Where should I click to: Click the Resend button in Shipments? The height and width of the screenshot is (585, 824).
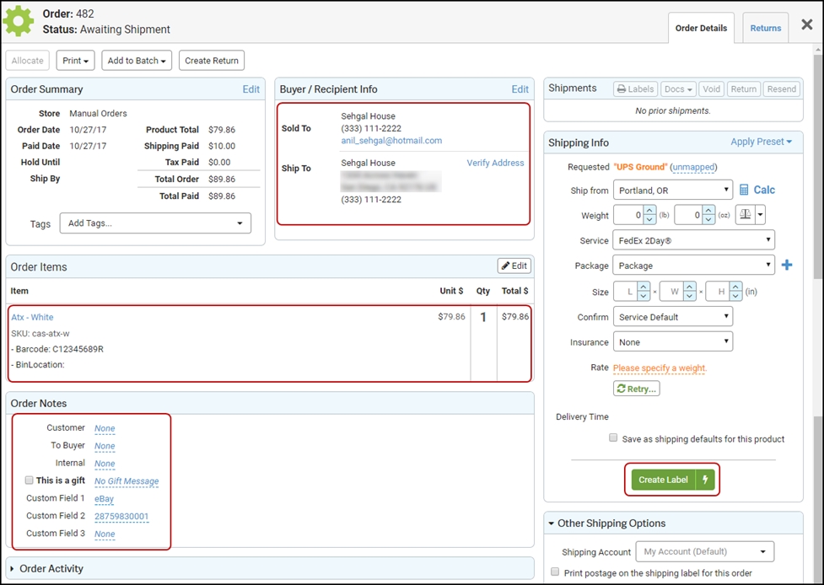[781, 89]
